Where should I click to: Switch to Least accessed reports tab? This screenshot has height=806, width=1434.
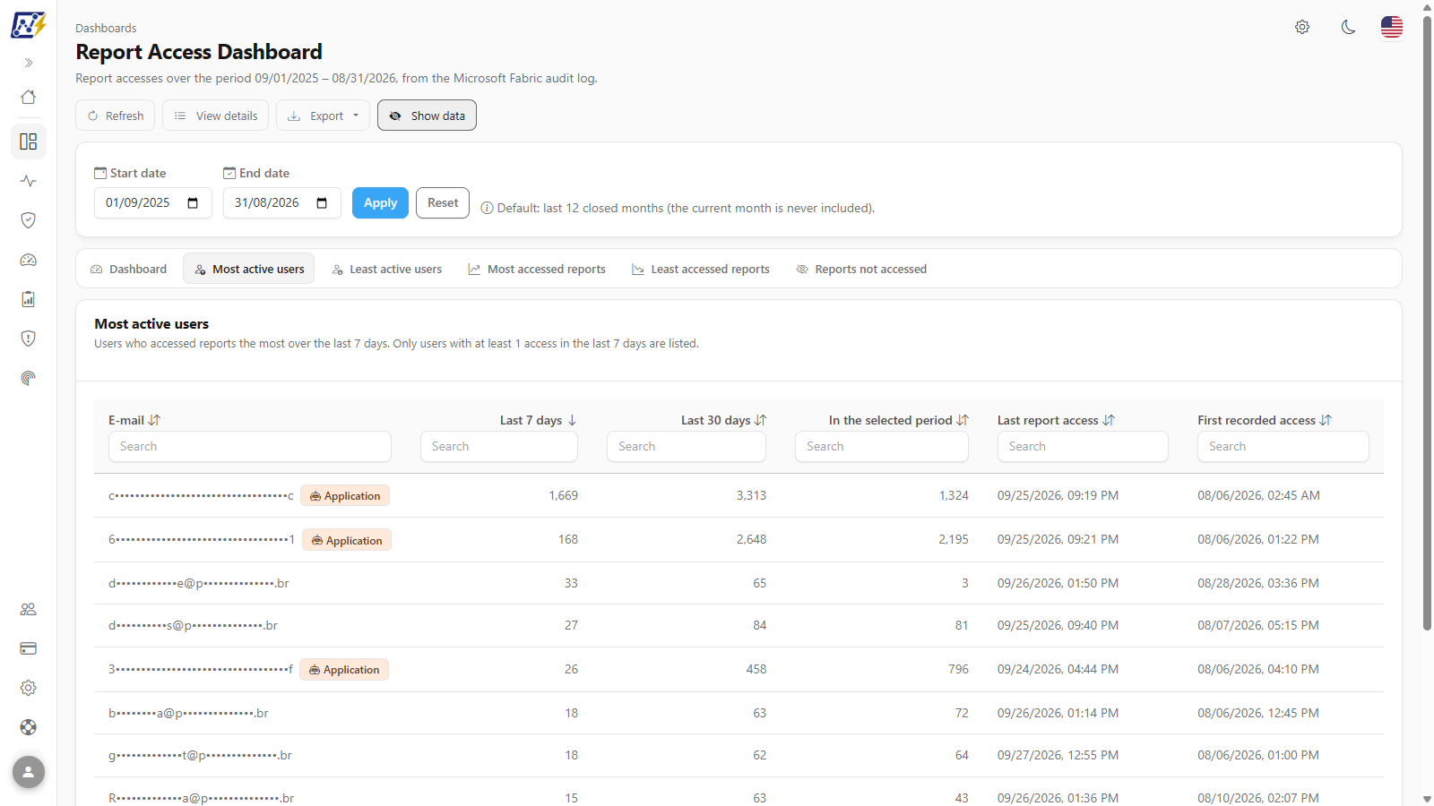point(701,269)
